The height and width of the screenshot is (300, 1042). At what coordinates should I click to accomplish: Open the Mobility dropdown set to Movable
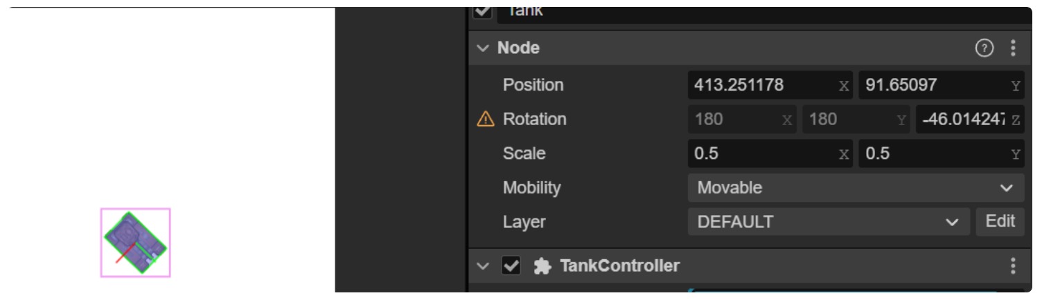[856, 188]
